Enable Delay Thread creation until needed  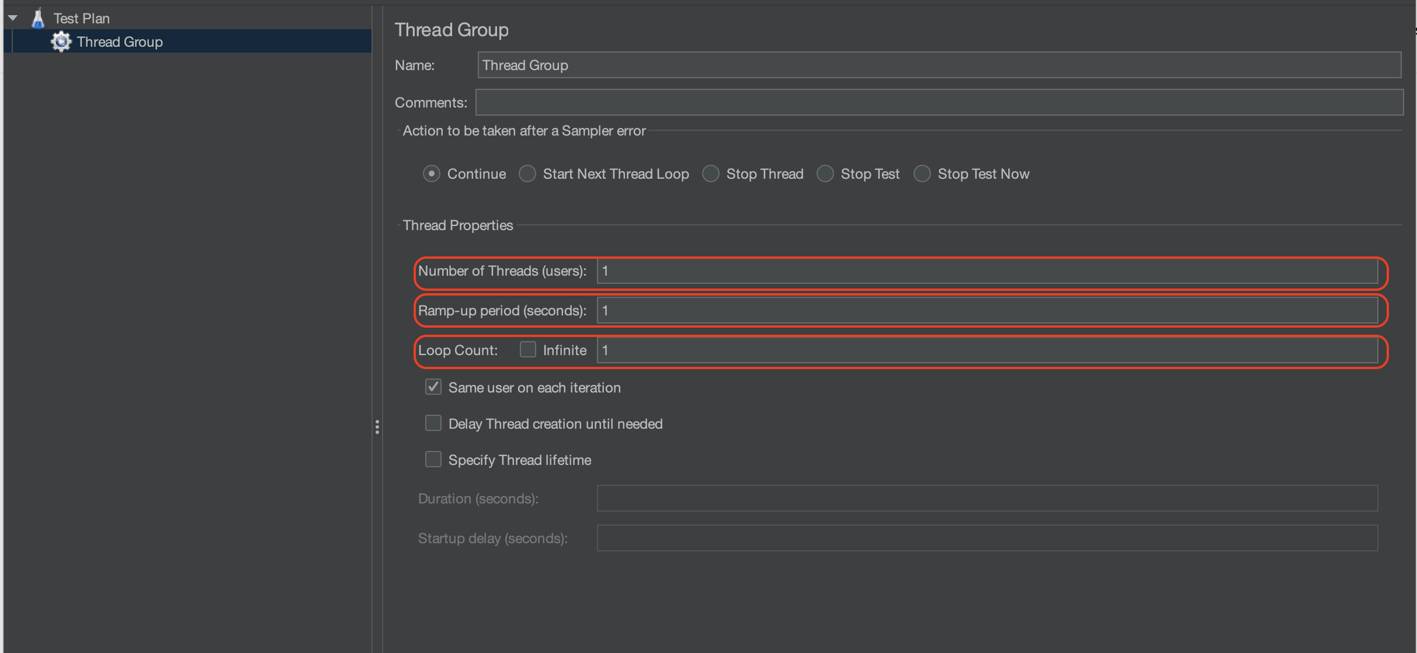(433, 423)
